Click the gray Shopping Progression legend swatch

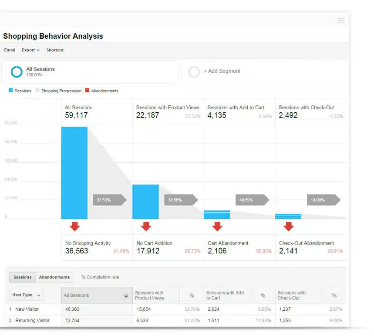37,91
